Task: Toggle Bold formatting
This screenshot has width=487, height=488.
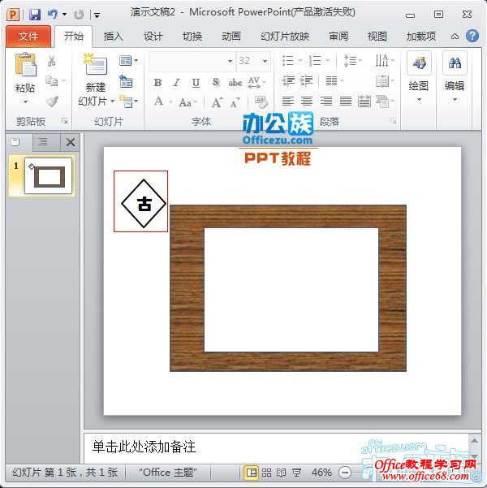Action: (x=157, y=83)
